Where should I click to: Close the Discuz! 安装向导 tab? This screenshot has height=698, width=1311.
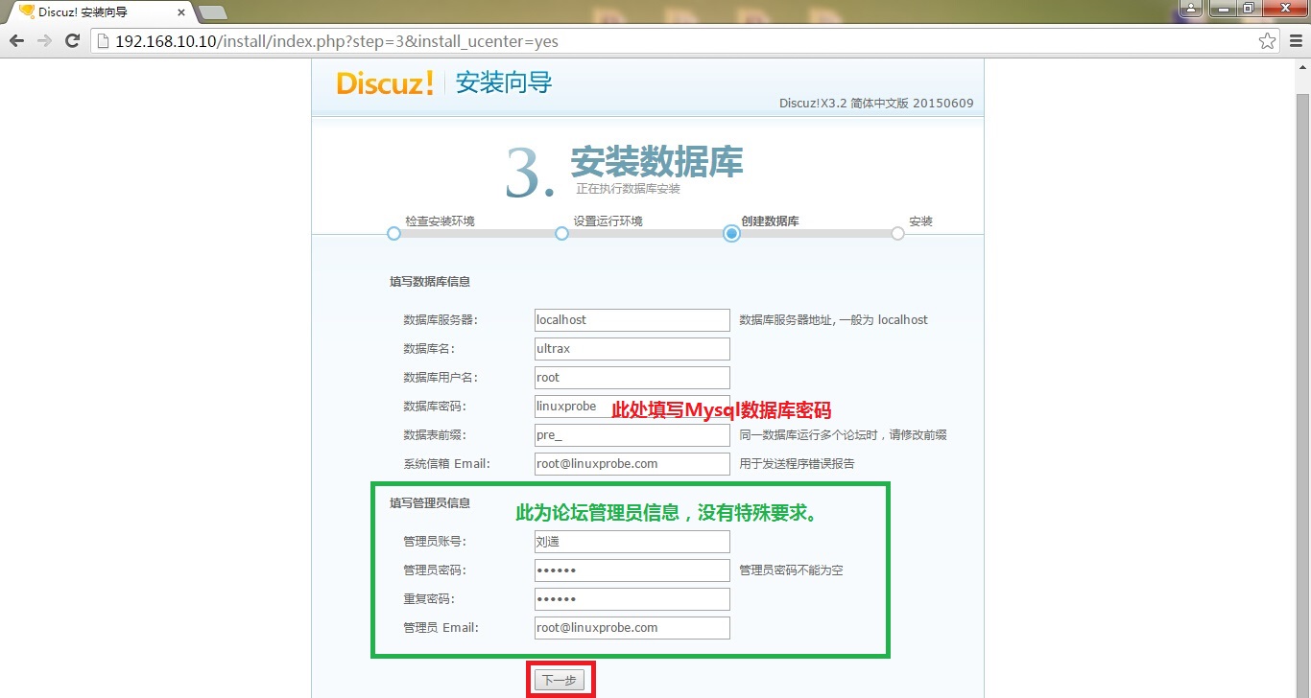point(181,12)
